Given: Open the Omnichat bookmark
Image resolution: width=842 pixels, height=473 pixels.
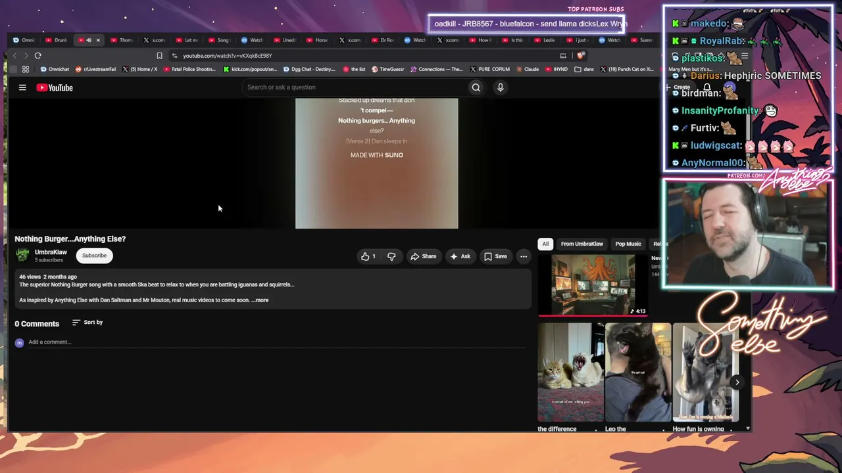Looking at the screenshot, I should coord(55,69).
